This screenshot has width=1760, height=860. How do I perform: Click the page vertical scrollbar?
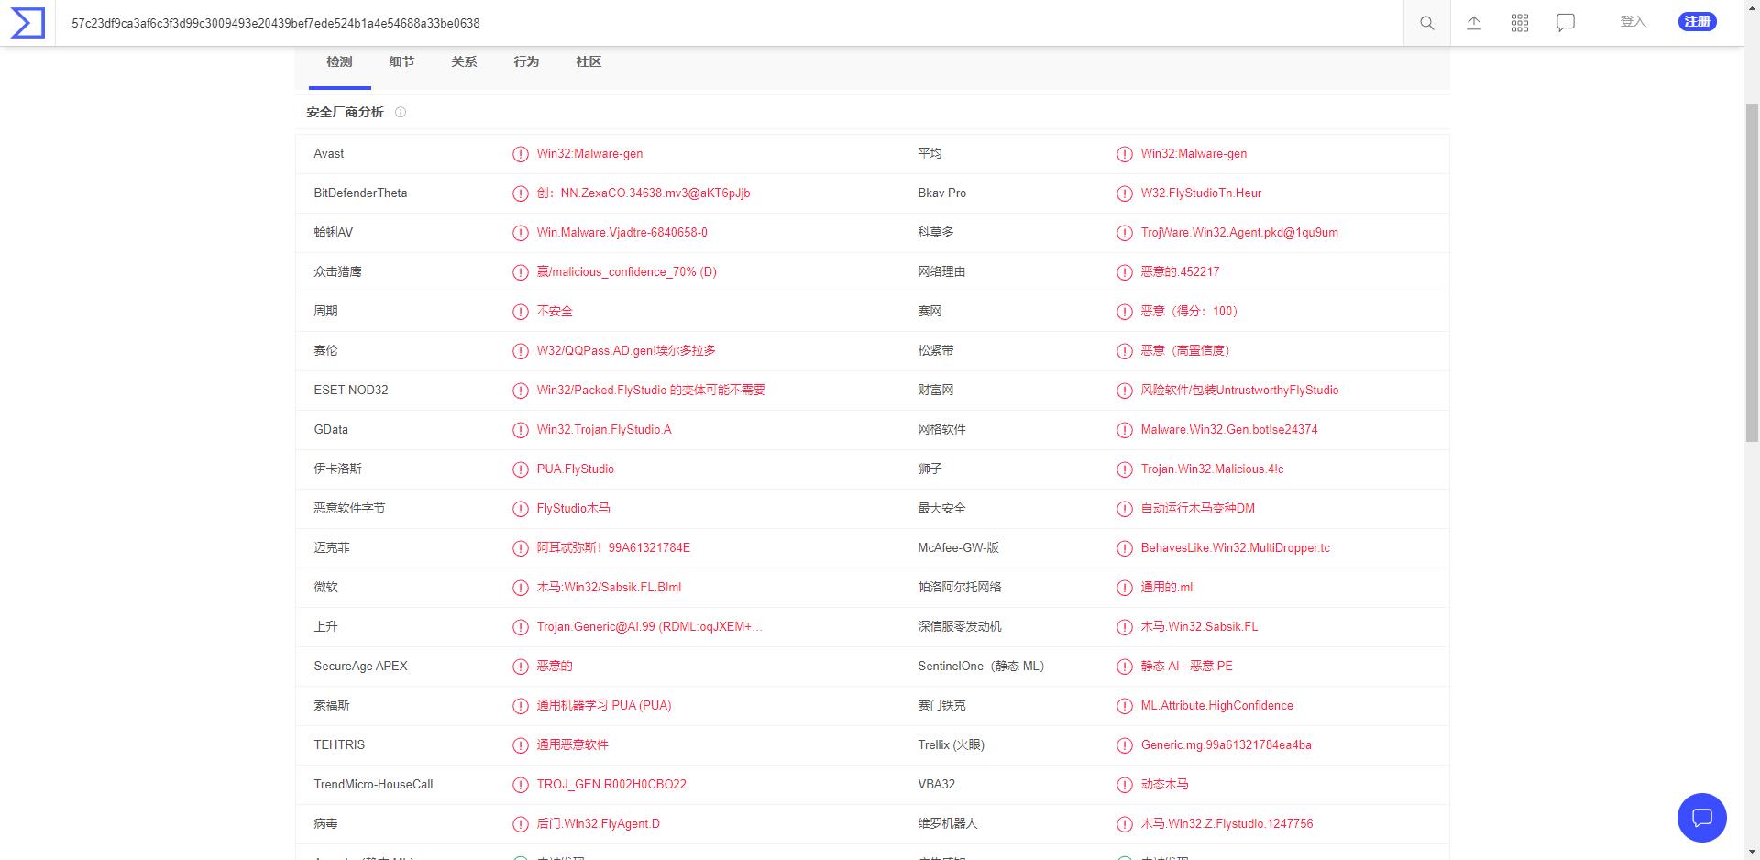[1752, 275]
